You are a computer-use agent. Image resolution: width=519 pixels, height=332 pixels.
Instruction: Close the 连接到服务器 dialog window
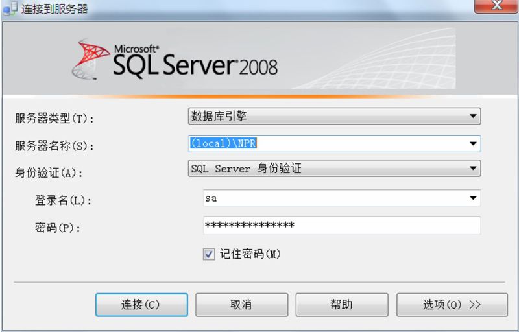496,6
